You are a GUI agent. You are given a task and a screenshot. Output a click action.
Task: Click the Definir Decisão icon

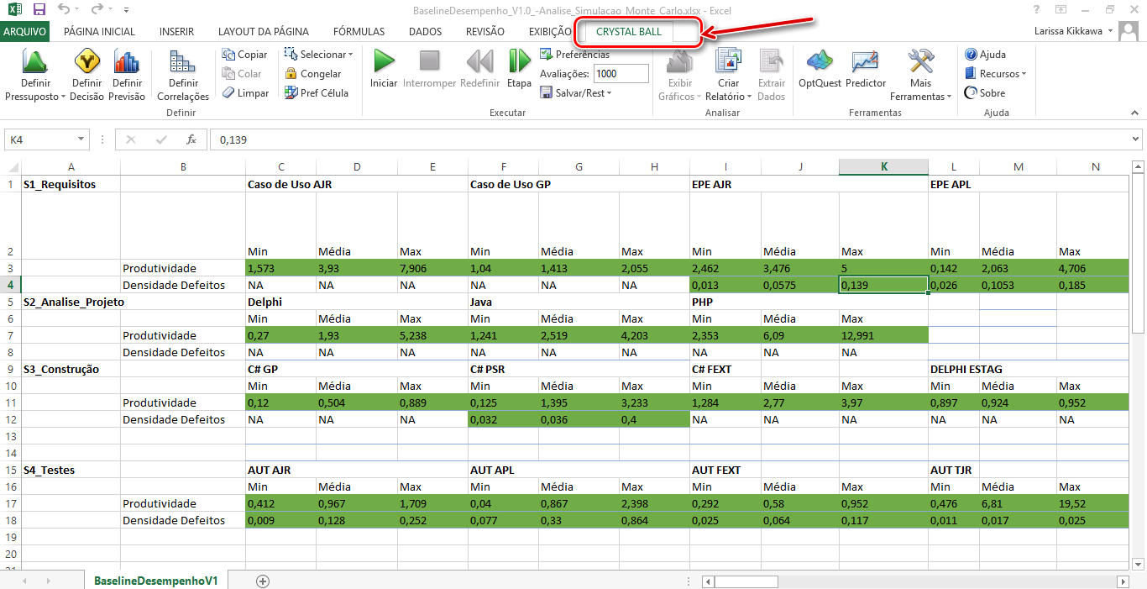pyautogui.click(x=86, y=62)
